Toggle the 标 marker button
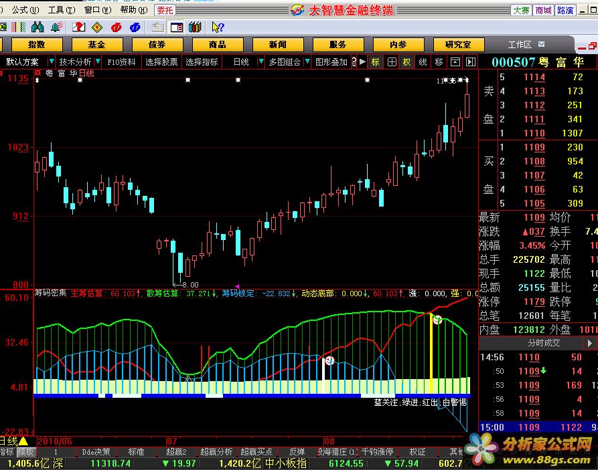The width and height of the screenshot is (598, 470). pyautogui.click(x=375, y=62)
